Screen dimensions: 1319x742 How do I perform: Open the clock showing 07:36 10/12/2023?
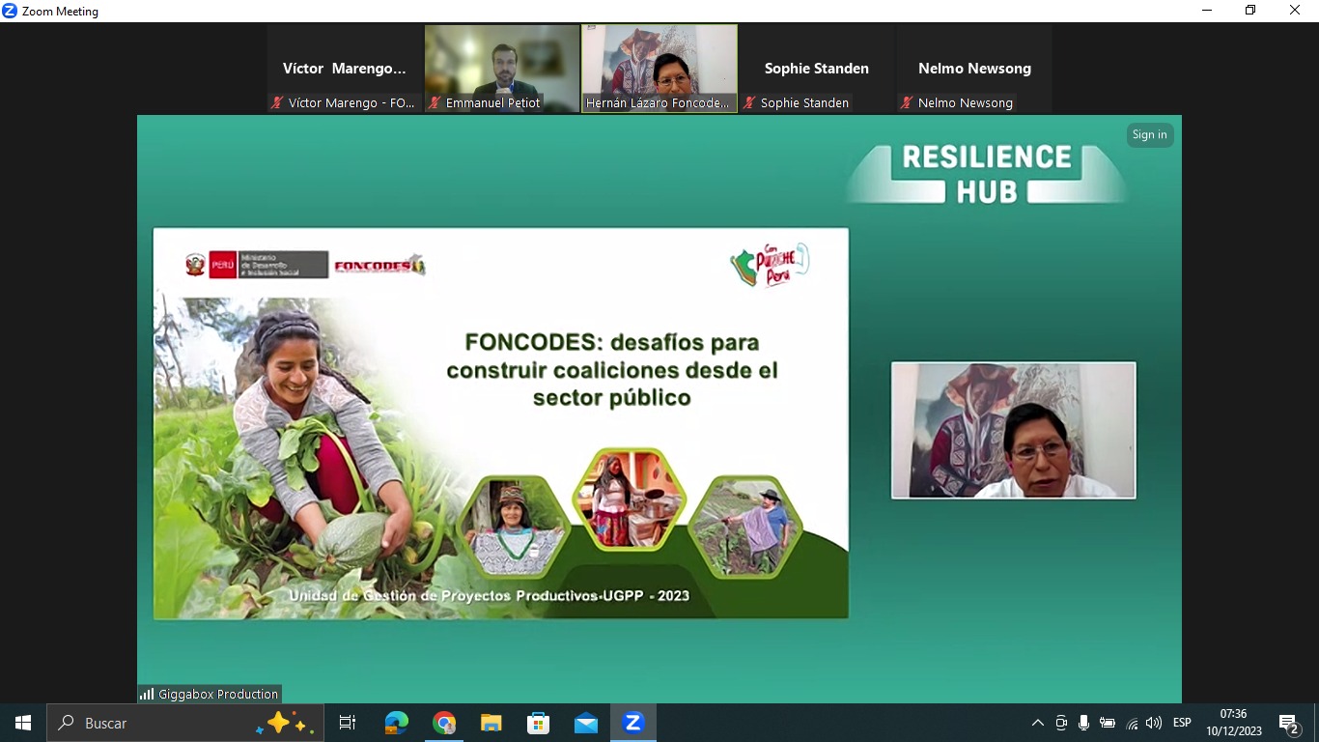pos(1233,723)
